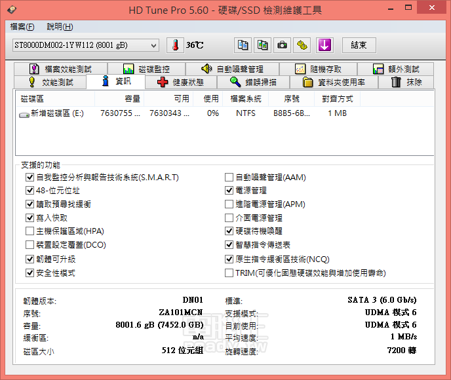Click the 容量 column header

click(x=119, y=99)
